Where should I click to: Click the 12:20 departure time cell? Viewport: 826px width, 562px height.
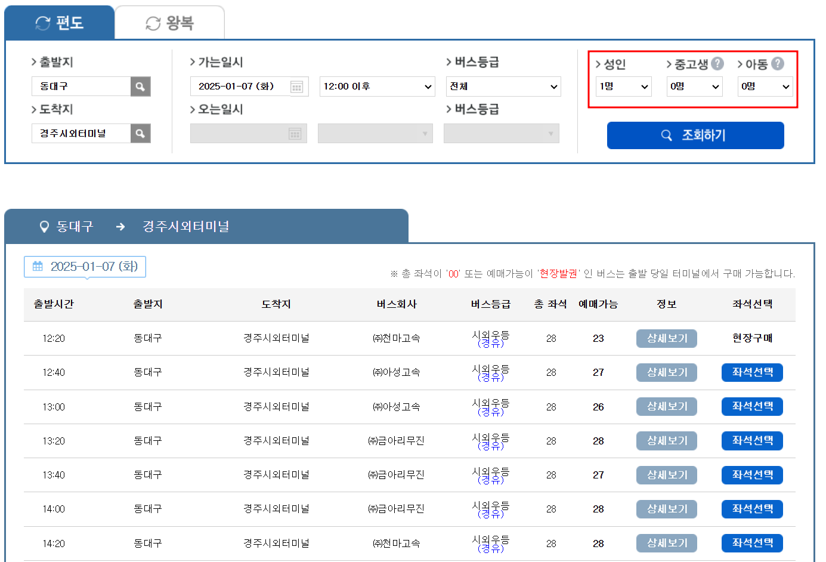coord(54,338)
